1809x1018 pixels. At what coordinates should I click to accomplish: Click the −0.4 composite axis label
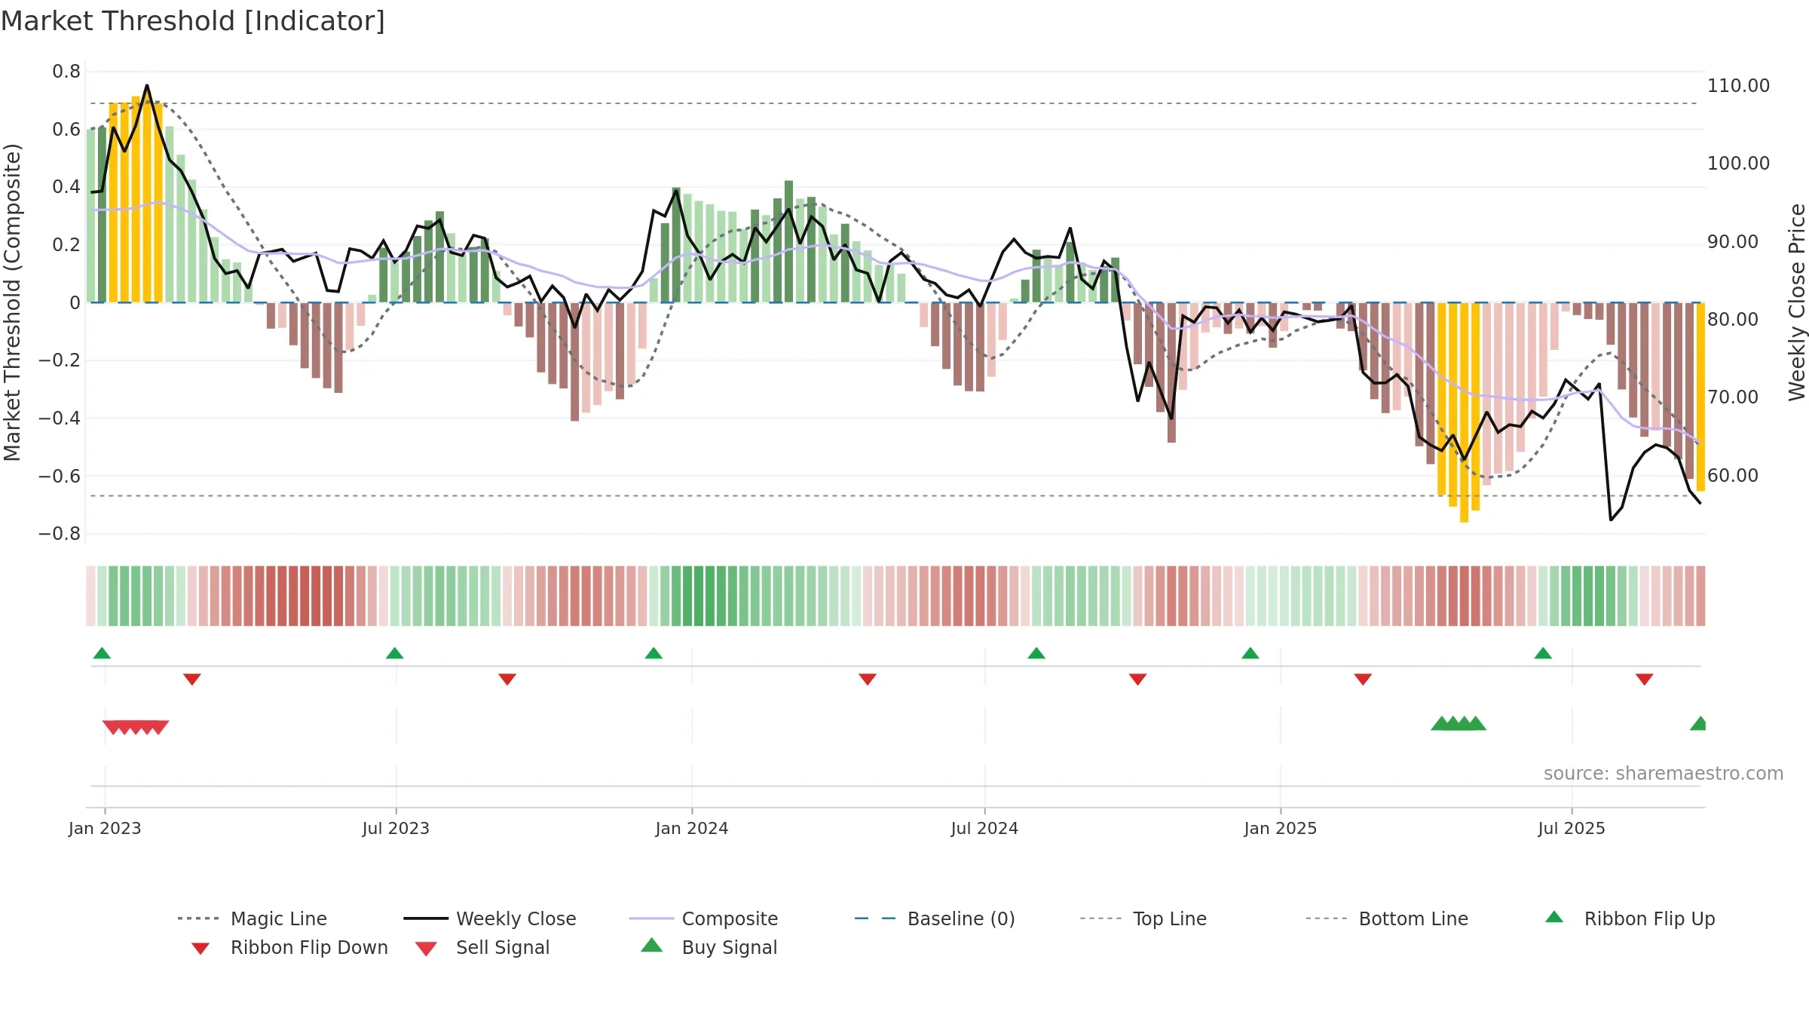coord(60,419)
